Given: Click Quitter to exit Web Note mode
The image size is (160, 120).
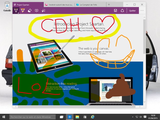Looking at the screenshot, I should 132,10.
